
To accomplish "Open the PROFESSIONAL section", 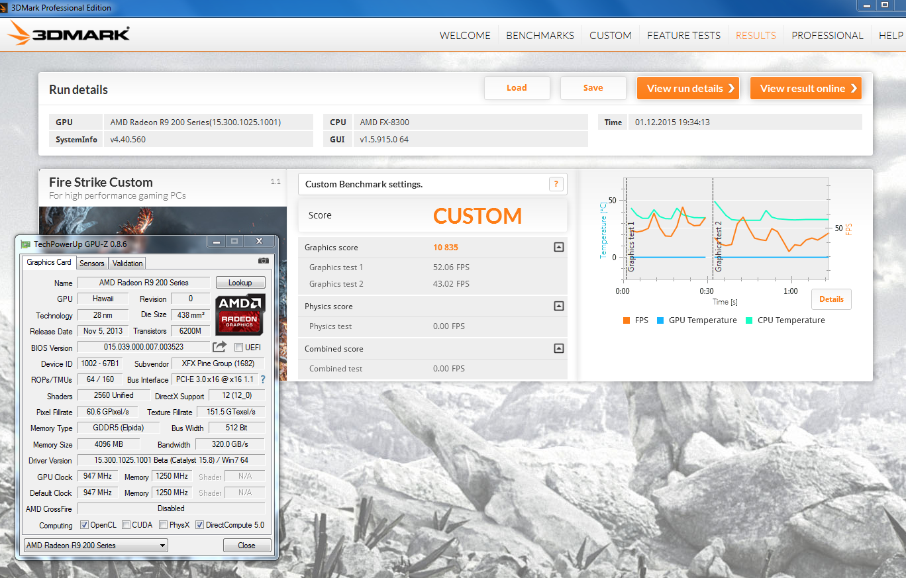I will click(827, 35).
